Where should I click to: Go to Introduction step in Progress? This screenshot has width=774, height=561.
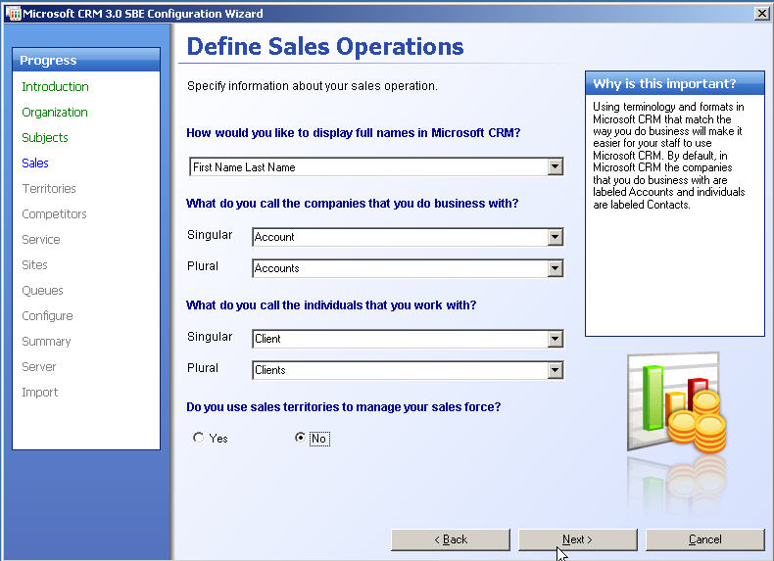click(55, 87)
